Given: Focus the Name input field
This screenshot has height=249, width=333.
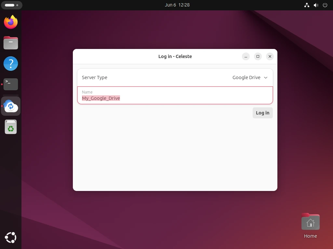Looking at the screenshot, I should [x=175, y=95].
